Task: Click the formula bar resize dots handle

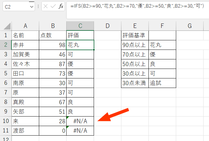Action: (x=38, y=6)
